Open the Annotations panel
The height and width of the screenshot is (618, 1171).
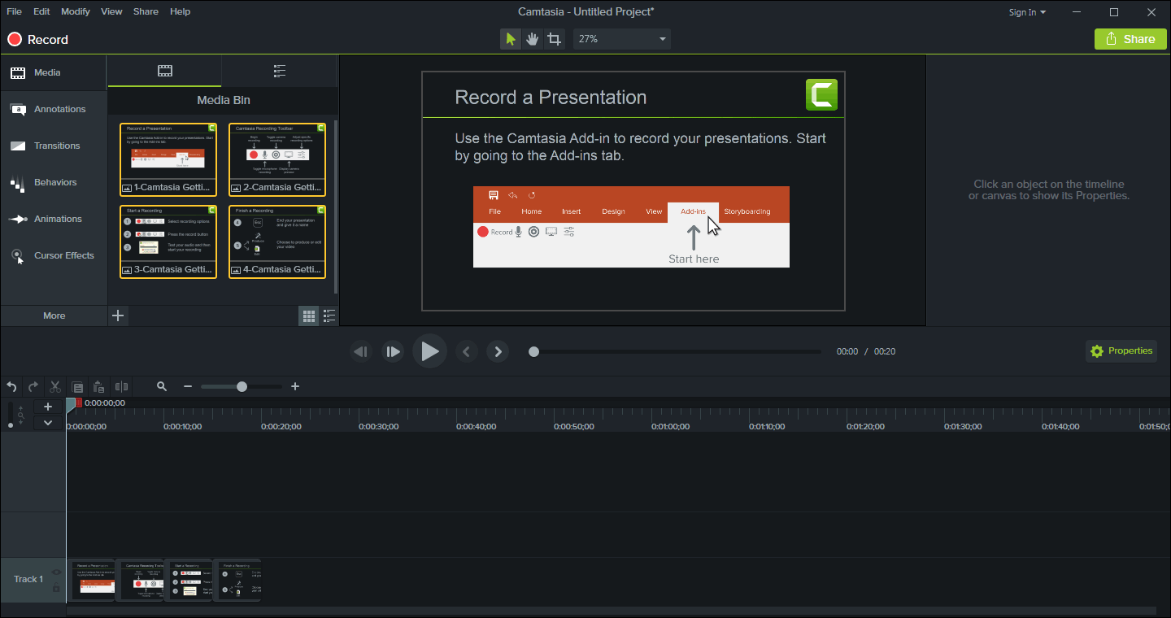pyautogui.click(x=54, y=109)
